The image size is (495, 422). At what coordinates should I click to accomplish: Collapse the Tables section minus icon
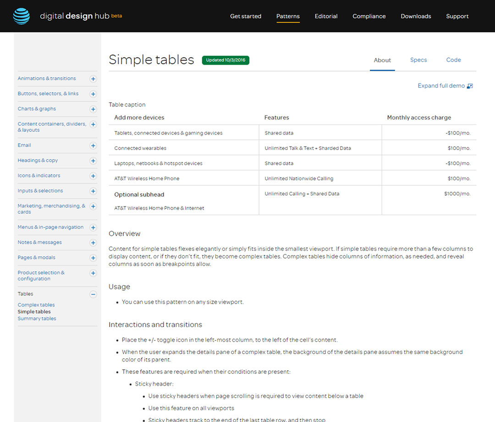pyautogui.click(x=93, y=294)
